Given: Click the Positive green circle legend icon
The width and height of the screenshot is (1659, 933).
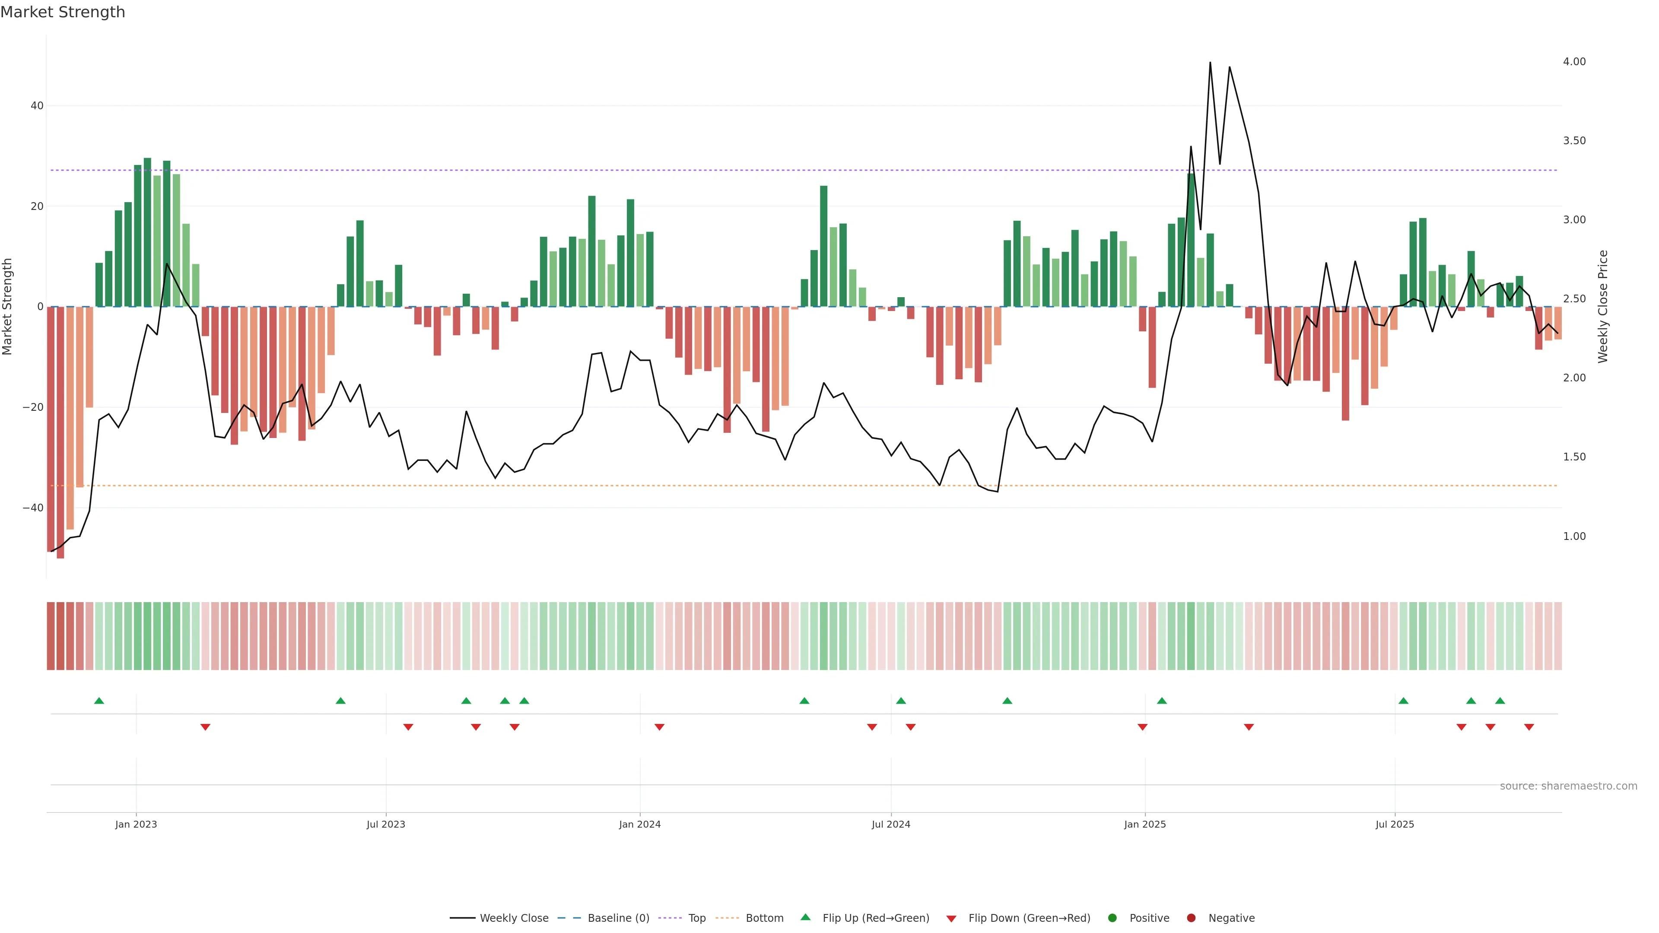Looking at the screenshot, I should pos(1112,918).
